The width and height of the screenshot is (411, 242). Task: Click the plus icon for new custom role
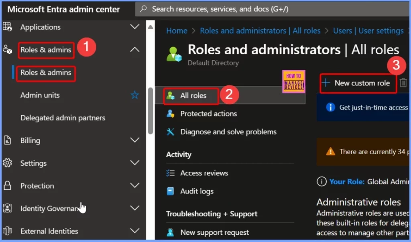(326, 83)
